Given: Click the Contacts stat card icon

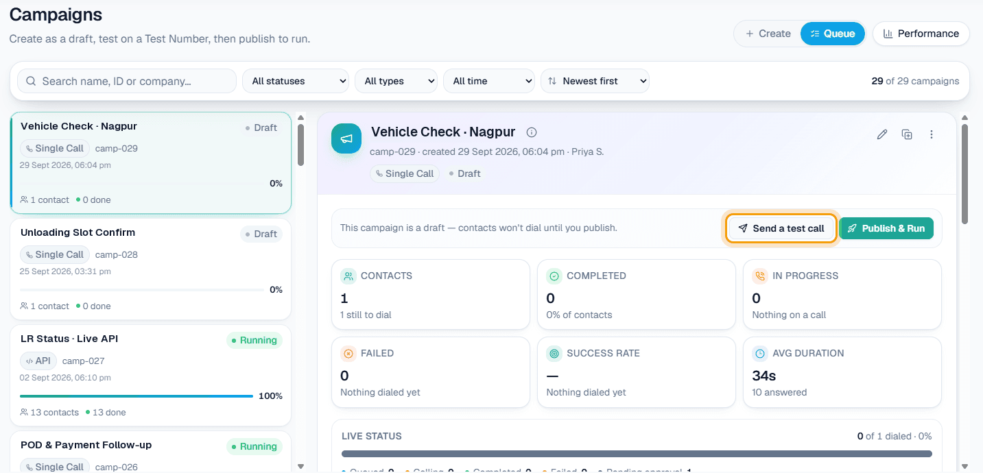Looking at the screenshot, I should coord(348,276).
